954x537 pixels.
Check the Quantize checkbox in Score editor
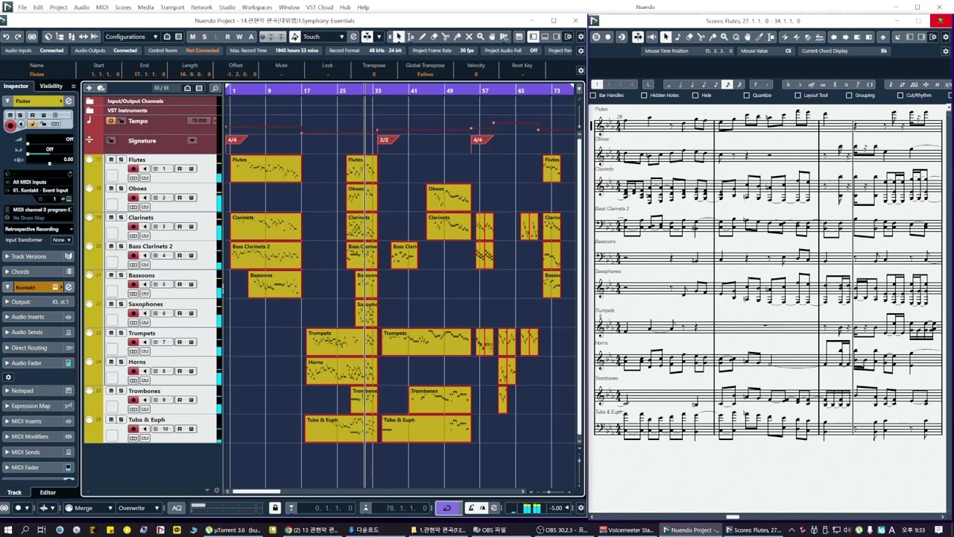click(747, 95)
